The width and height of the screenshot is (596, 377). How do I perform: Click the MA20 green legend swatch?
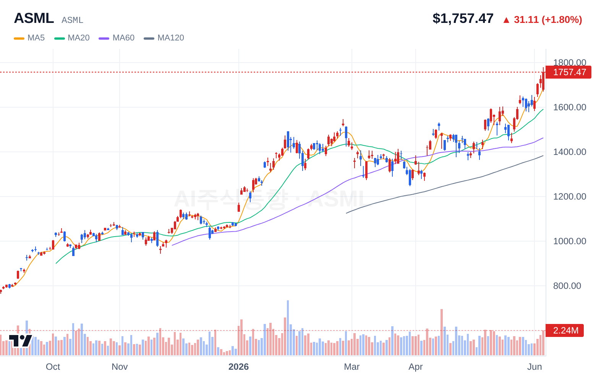point(60,38)
